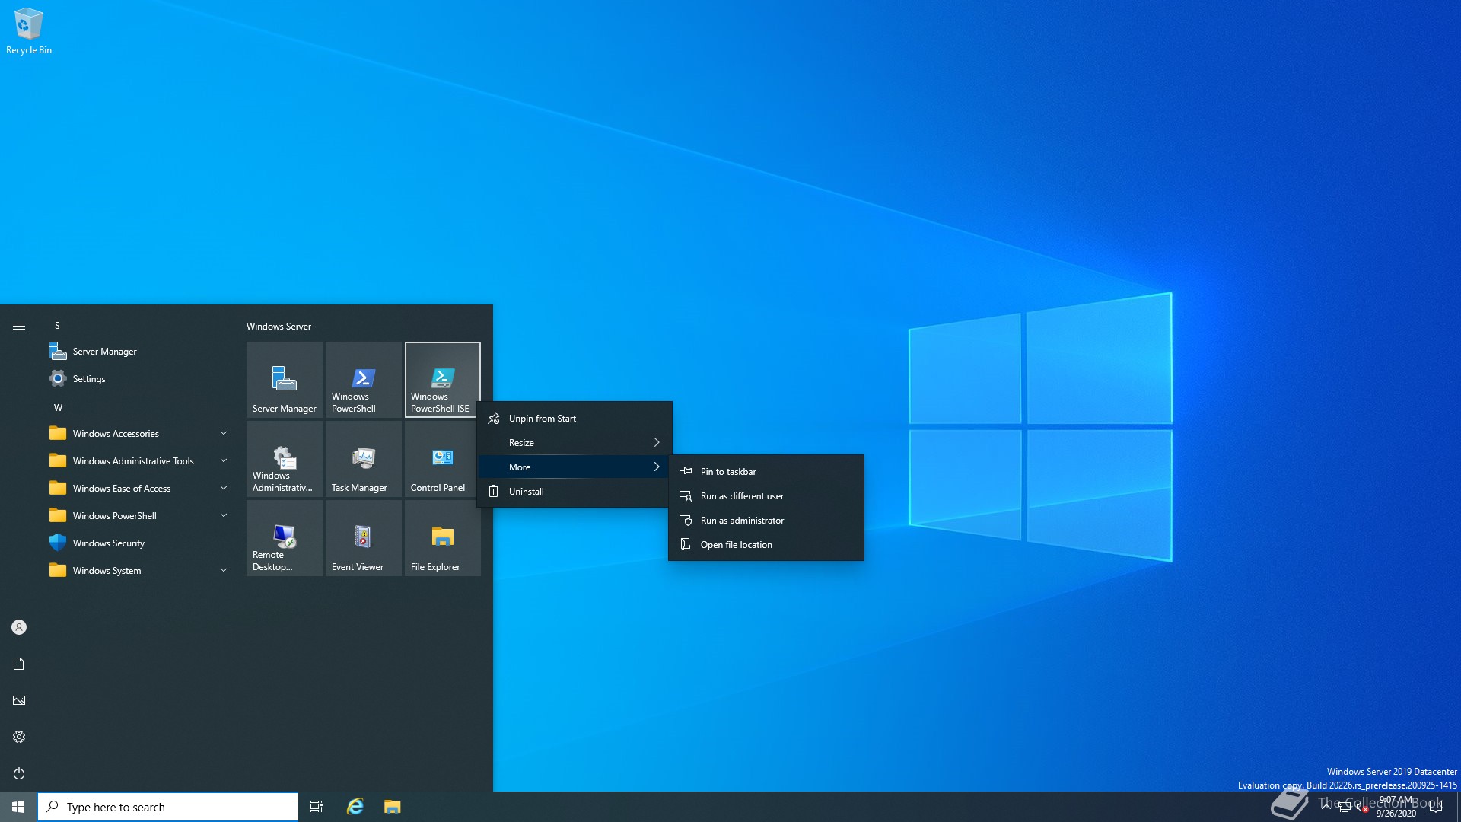Click the user account icon in Start sidebar
Image resolution: width=1461 pixels, height=822 pixels.
19,627
